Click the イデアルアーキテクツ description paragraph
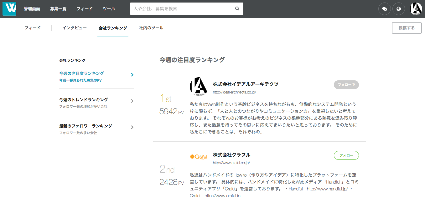This screenshot has height=197, width=425. pyautogui.click(x=274, y=118)
